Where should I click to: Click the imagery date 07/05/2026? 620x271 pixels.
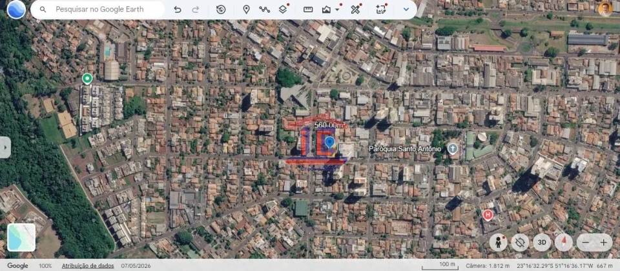136,266
